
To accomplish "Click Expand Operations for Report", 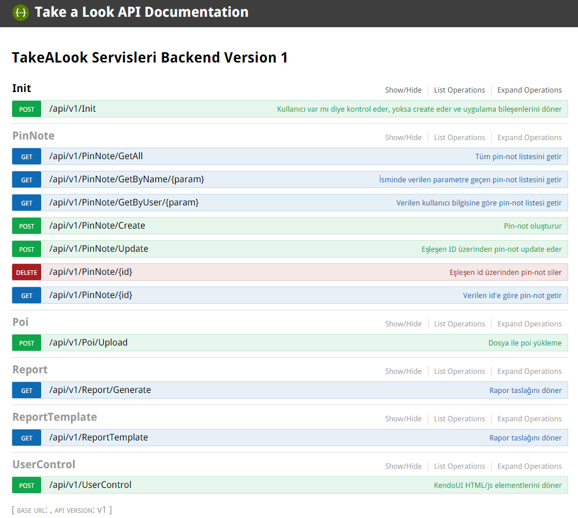I will (x=529, y=372).
